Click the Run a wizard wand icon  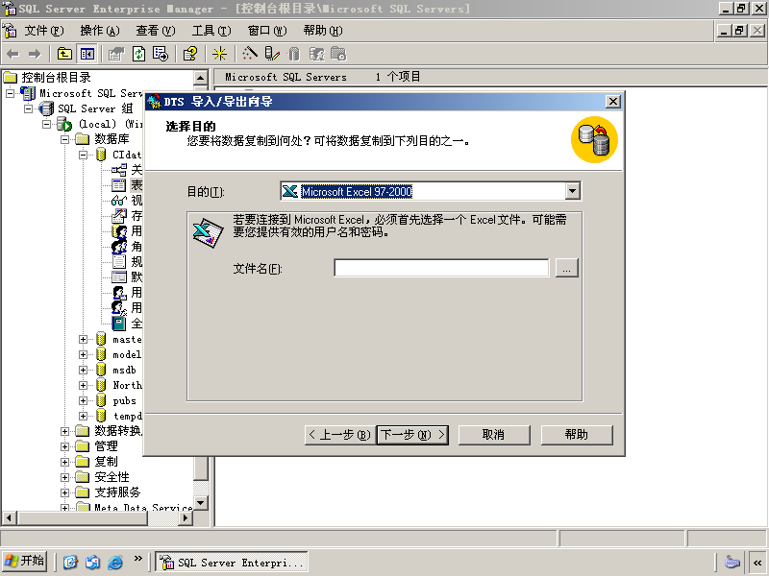(250, 54)
